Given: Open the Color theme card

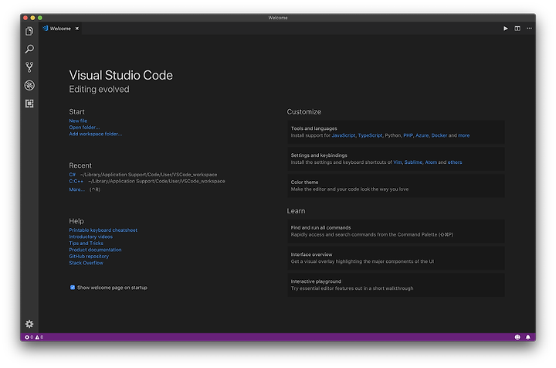Looking at the screenshot, I should pyautogui.click(x=395, y=186).
